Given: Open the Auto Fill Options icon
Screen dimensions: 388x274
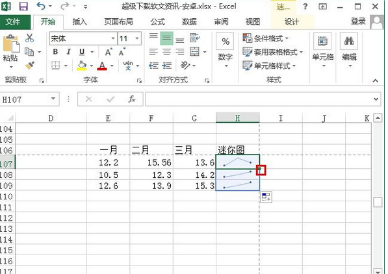Looking at the screenshot, I should [266, 197].
